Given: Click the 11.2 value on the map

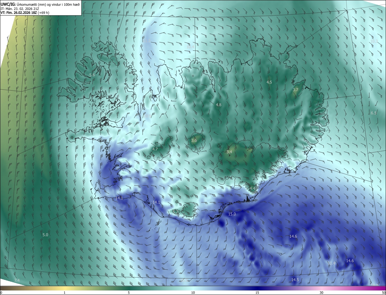Looking at the screenshot, I should [147, 41].
